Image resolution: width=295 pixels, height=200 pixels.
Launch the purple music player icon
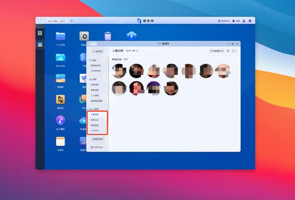click(x=60, y=120)
